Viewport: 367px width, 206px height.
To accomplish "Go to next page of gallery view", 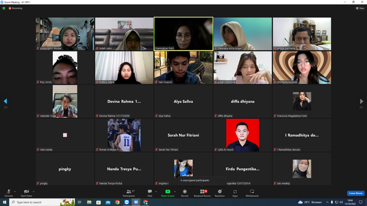I will (x=361, y=101).
